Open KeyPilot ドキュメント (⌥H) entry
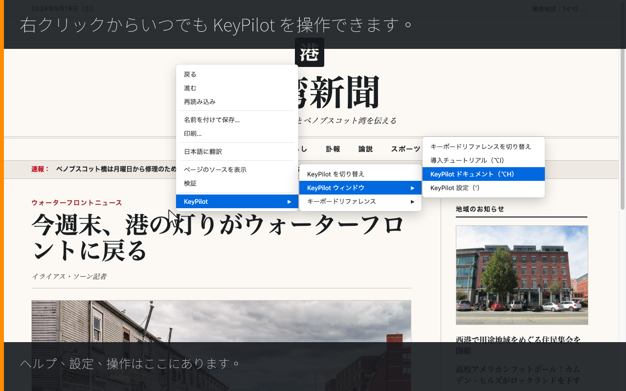This screenshot has width=626, height=391. pyautogui.click(x=484, y=174)
